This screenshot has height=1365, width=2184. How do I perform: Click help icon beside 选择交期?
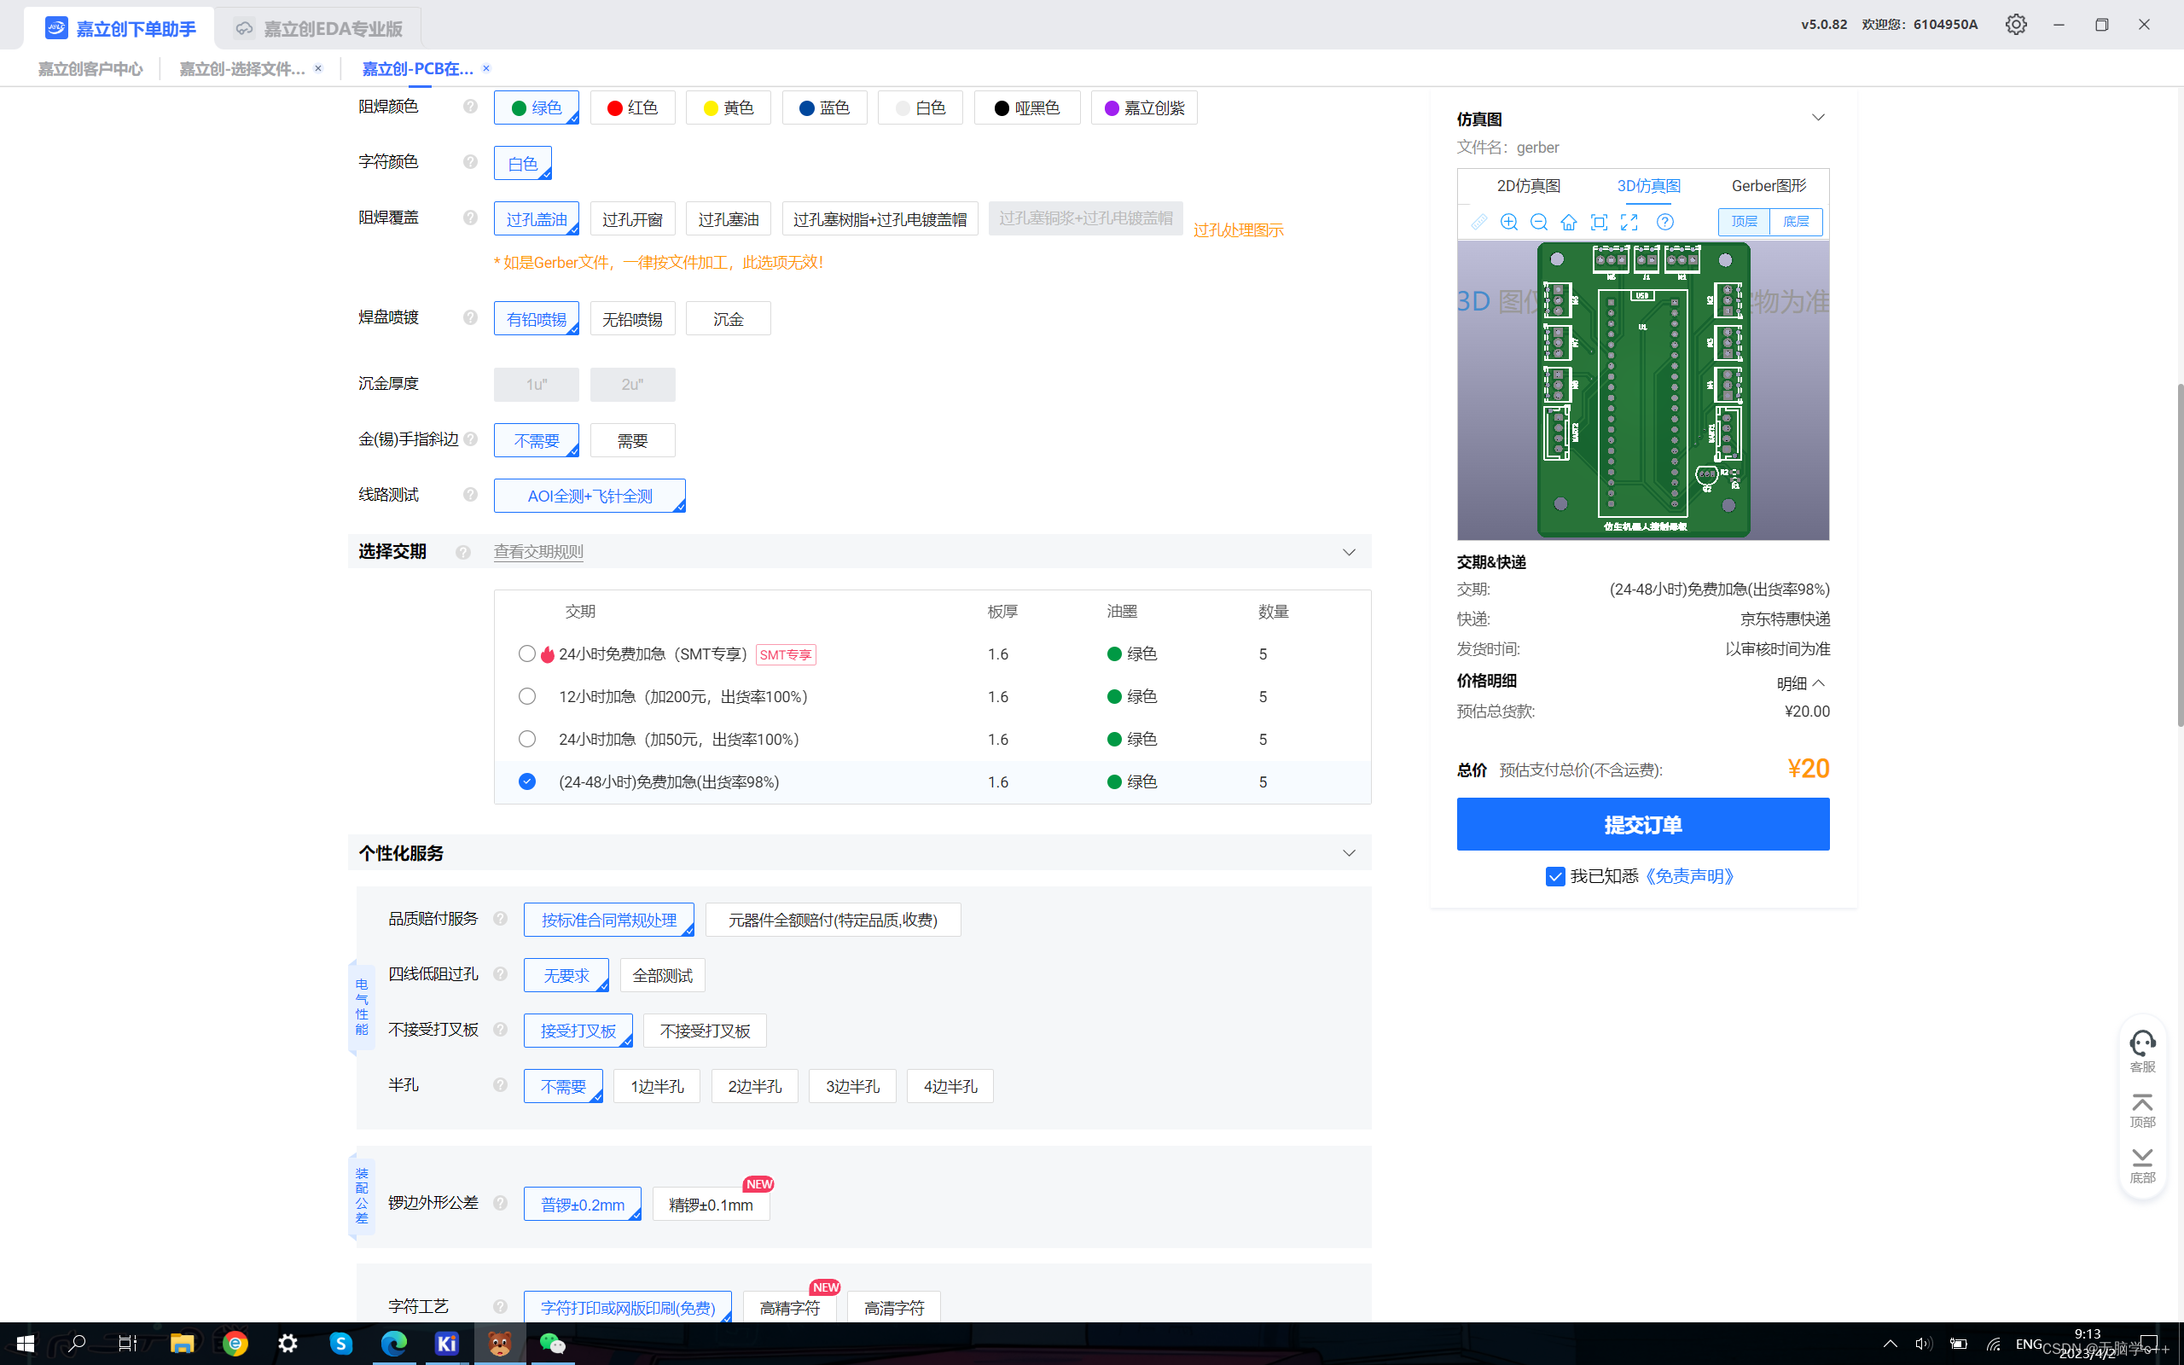(x=463, y=552)
